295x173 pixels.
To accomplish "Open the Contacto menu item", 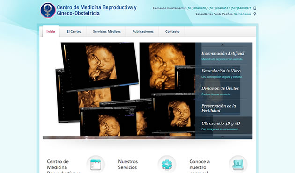I will pos(172,31).
